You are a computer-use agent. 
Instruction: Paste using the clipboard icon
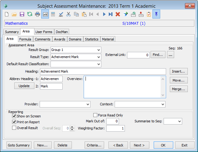[x=84, y=14]
